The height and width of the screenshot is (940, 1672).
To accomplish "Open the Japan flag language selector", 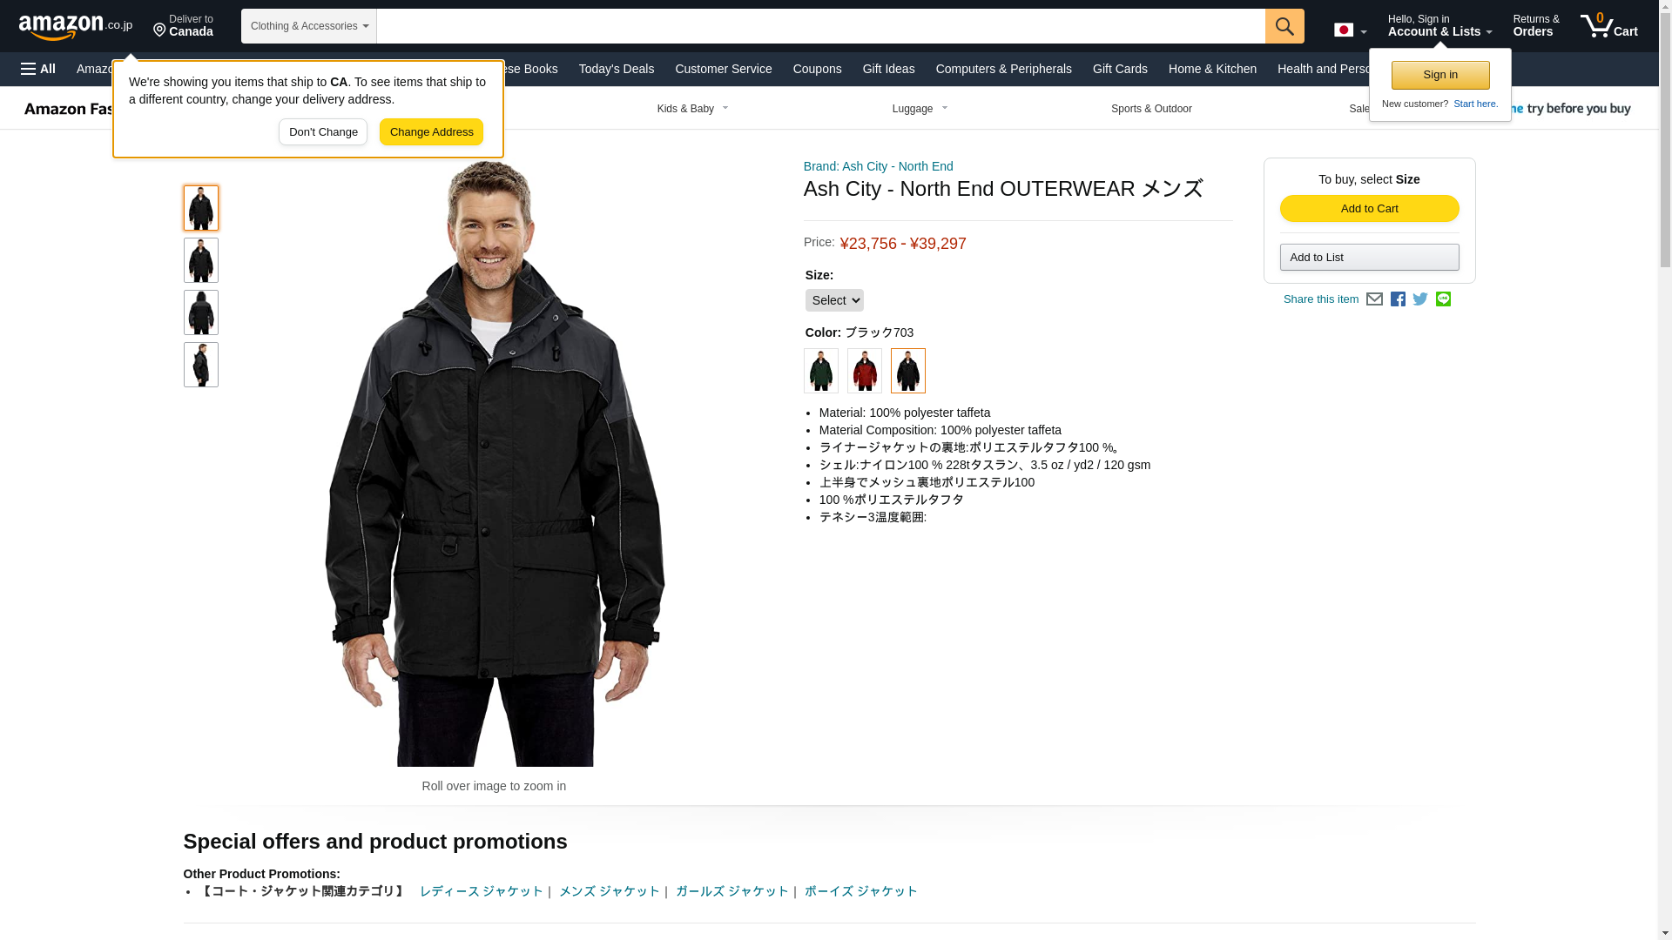I will tap(1350, 30).
